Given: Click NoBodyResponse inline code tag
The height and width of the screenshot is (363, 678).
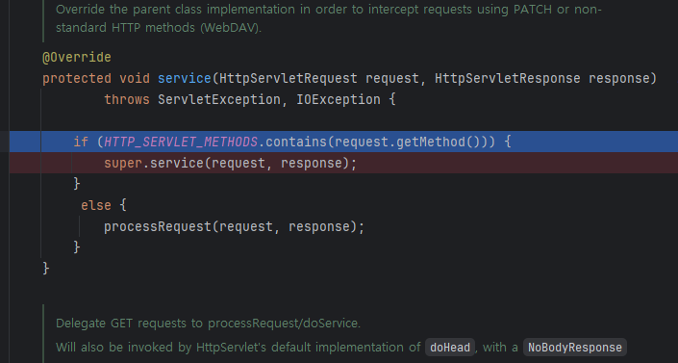Looking at the screenshot, I should [x=575, y=348].
